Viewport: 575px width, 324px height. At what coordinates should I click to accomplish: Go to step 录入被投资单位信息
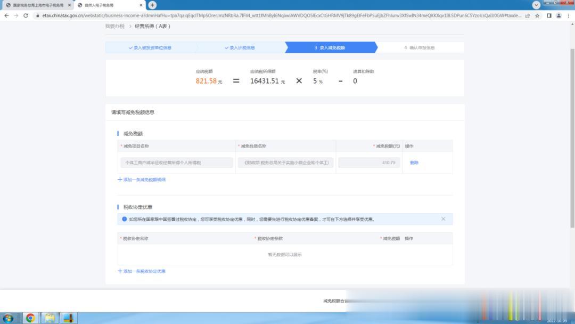point(150,48)
